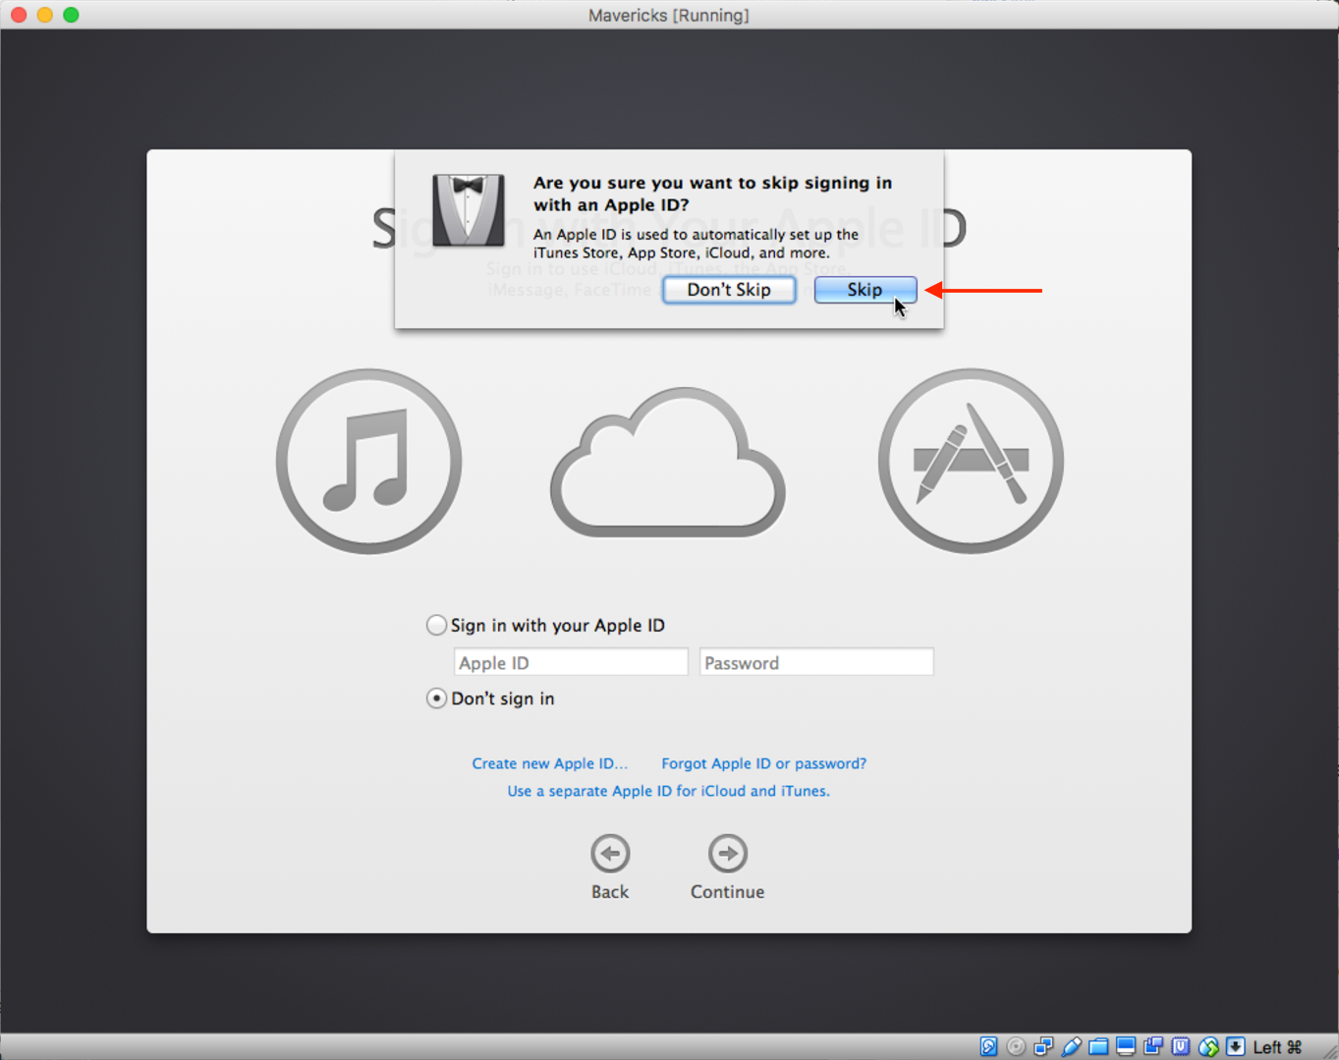Click the tuxedo setup assistant icon in dialog
Image resolution: width=1339 pixels, height=1060 pixels.
pyautogui.click(x=469, y=210)
